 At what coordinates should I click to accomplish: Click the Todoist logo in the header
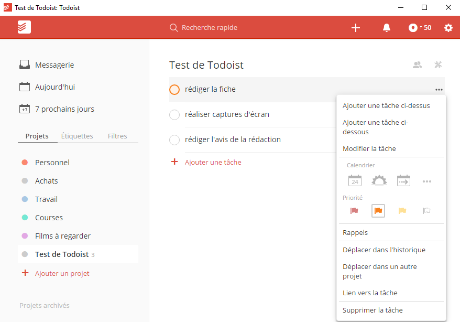pos(24,27)
